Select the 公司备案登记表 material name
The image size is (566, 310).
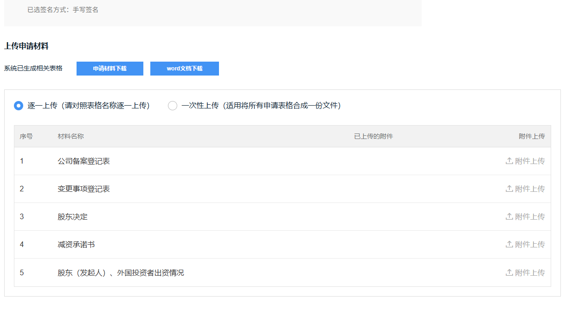pyautogui.click(x=84, y=161)
